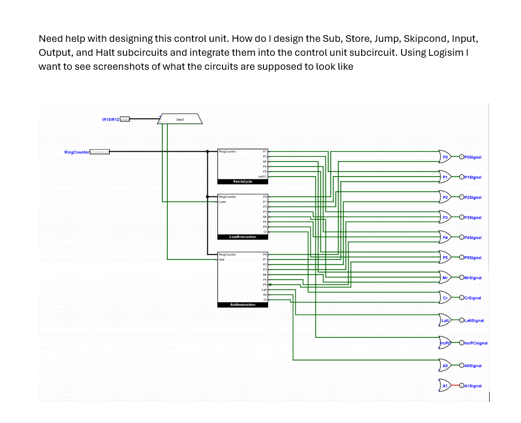Click the RingCounter label text

click(76, 152)
